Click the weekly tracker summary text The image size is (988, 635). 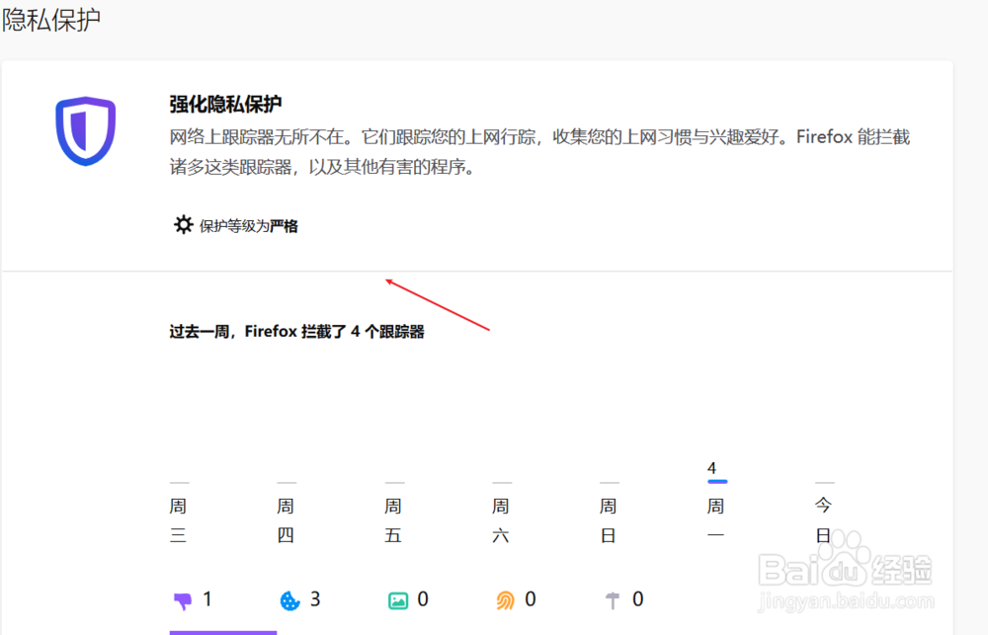(296, 331)
